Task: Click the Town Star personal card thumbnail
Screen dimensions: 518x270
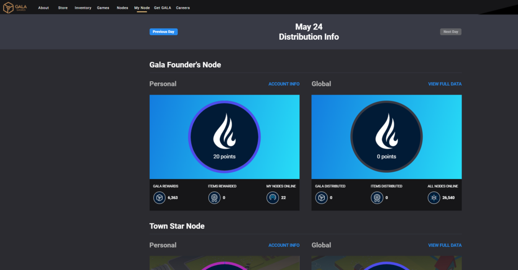Action: pos(224,263)
